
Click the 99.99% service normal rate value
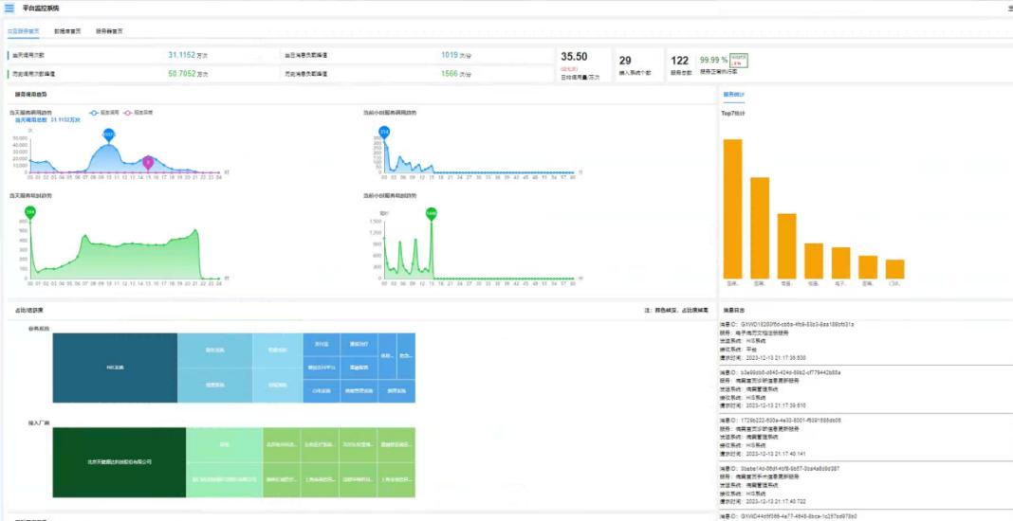pos(713,60)
